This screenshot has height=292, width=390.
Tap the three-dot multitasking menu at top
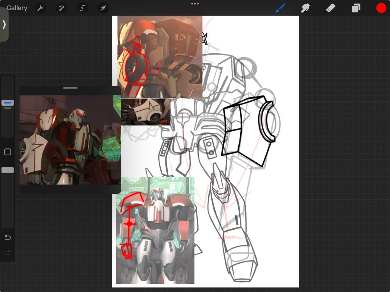(195, 4)
